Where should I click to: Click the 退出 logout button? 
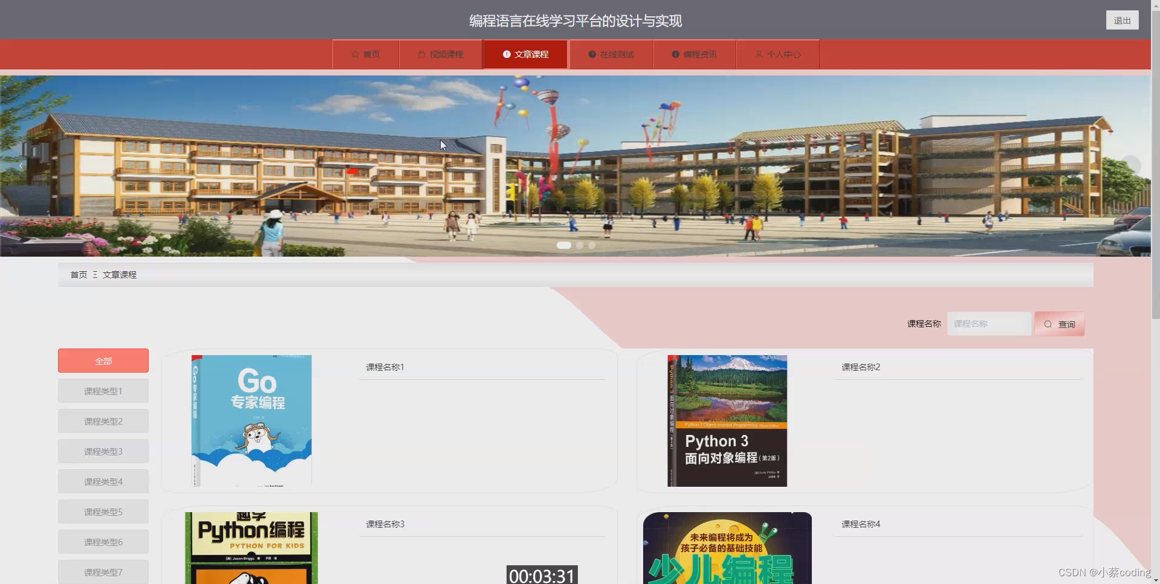click(1122, 20)
